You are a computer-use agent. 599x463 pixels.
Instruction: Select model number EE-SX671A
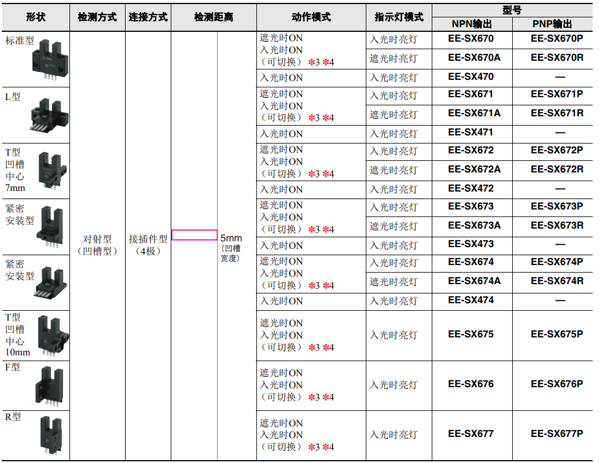(x=474, y=113)
